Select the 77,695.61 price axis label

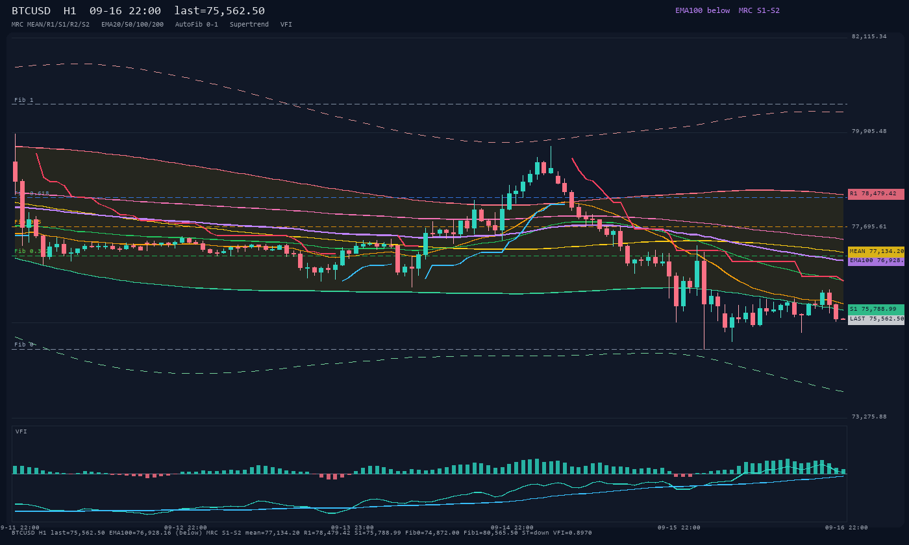point(870,226)
